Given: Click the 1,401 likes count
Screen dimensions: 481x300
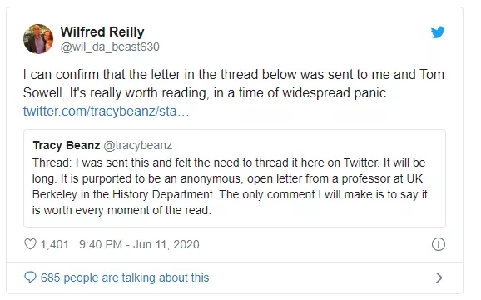Looking at the screenshot, I should [54, 244].
